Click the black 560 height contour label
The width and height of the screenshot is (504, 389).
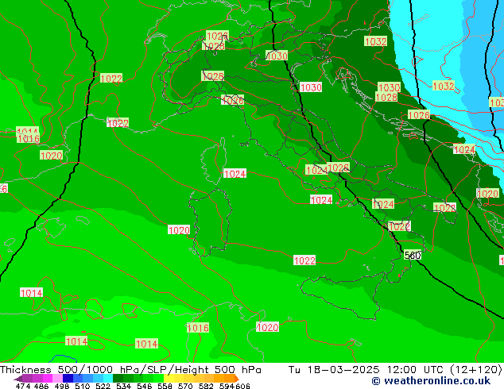point(413,255)
